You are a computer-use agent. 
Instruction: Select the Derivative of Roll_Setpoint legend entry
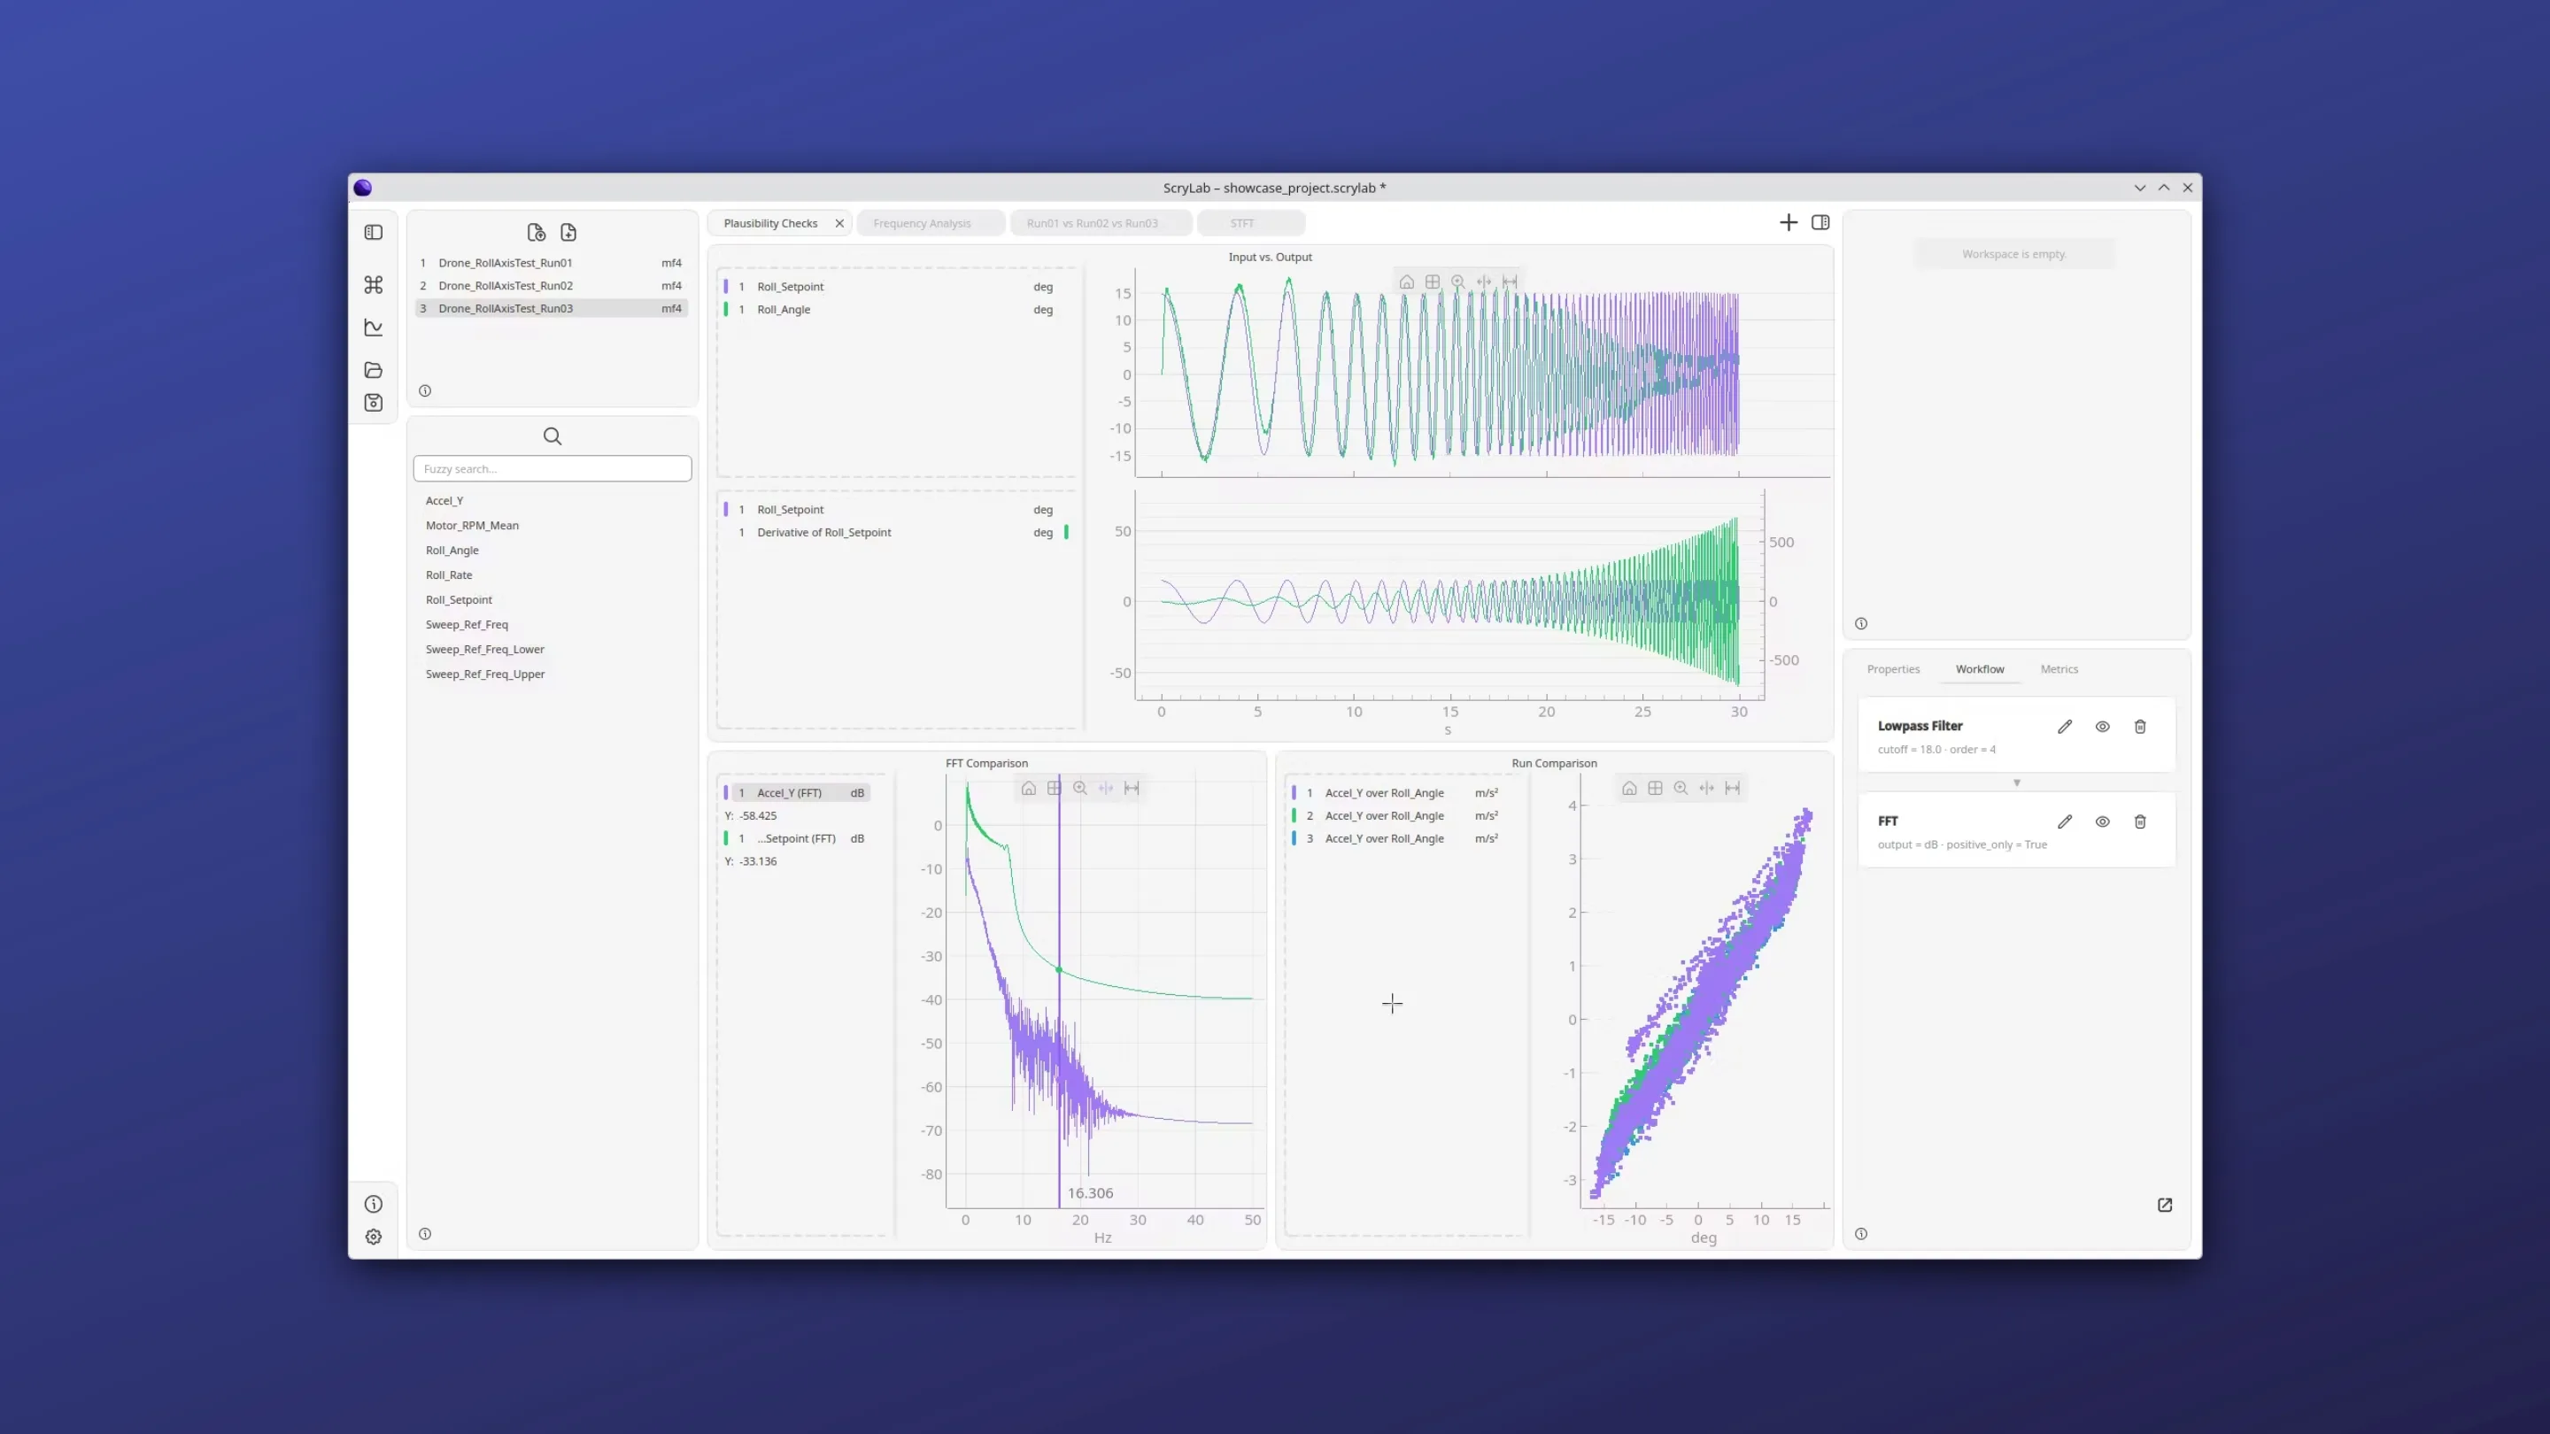[x=896, y=532]
